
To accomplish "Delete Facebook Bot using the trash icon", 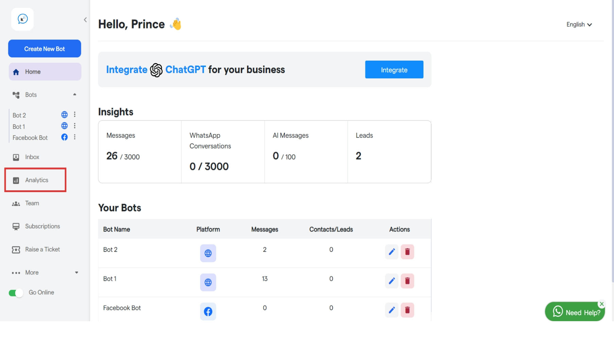I will pyautogui.click(x=407, y=310).
